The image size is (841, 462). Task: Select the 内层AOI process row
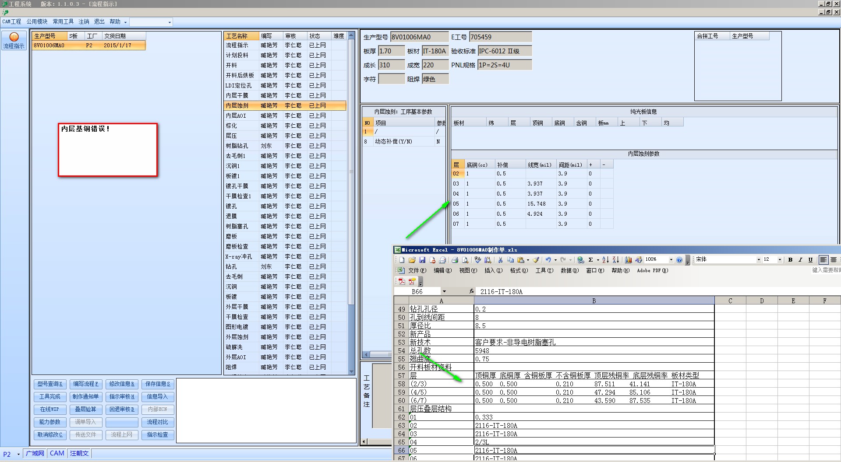[x=285, y=115]
